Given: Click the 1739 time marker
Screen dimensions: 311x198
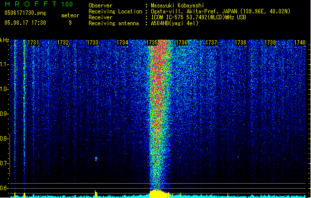Looking at the screenshot, I should pyautogui.click(x=270, y=43).
